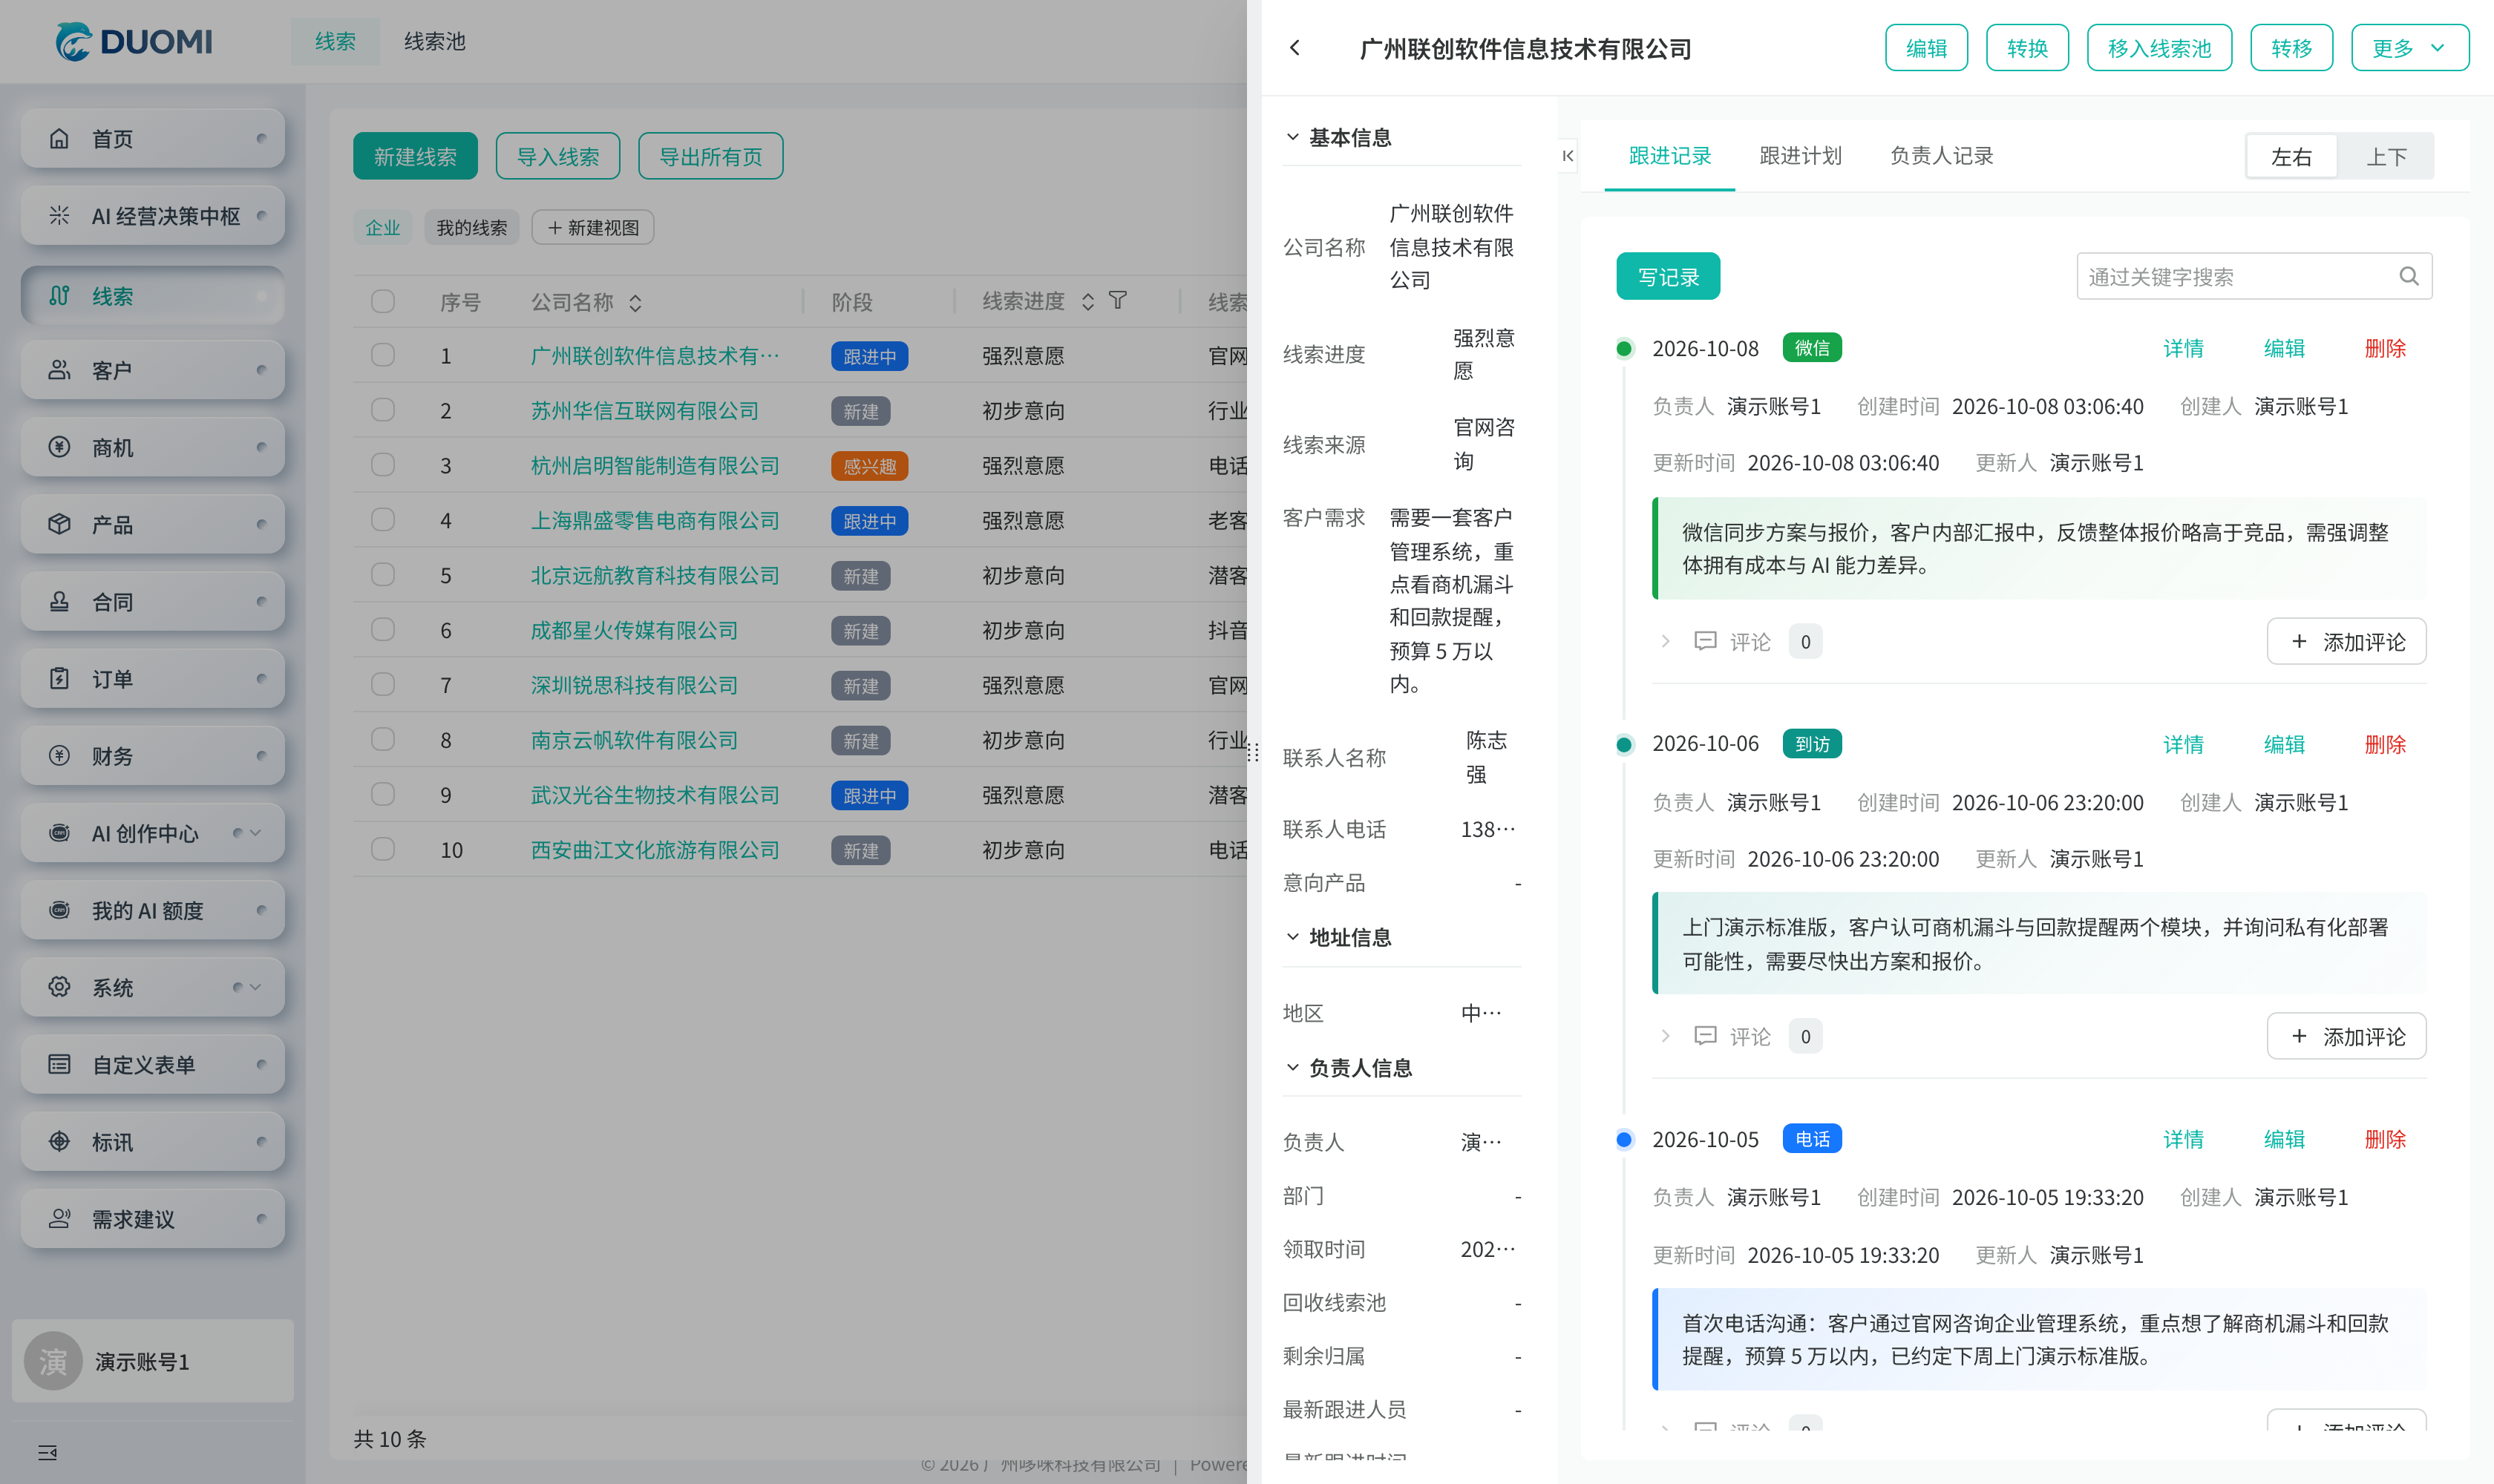Open the 首页 home icon in sidebar

point(60,138)
